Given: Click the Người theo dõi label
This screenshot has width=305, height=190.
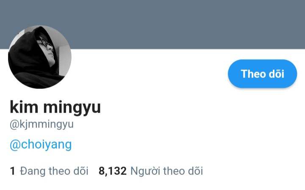Looking at the screenshot, I should click(x=167, y=171).
